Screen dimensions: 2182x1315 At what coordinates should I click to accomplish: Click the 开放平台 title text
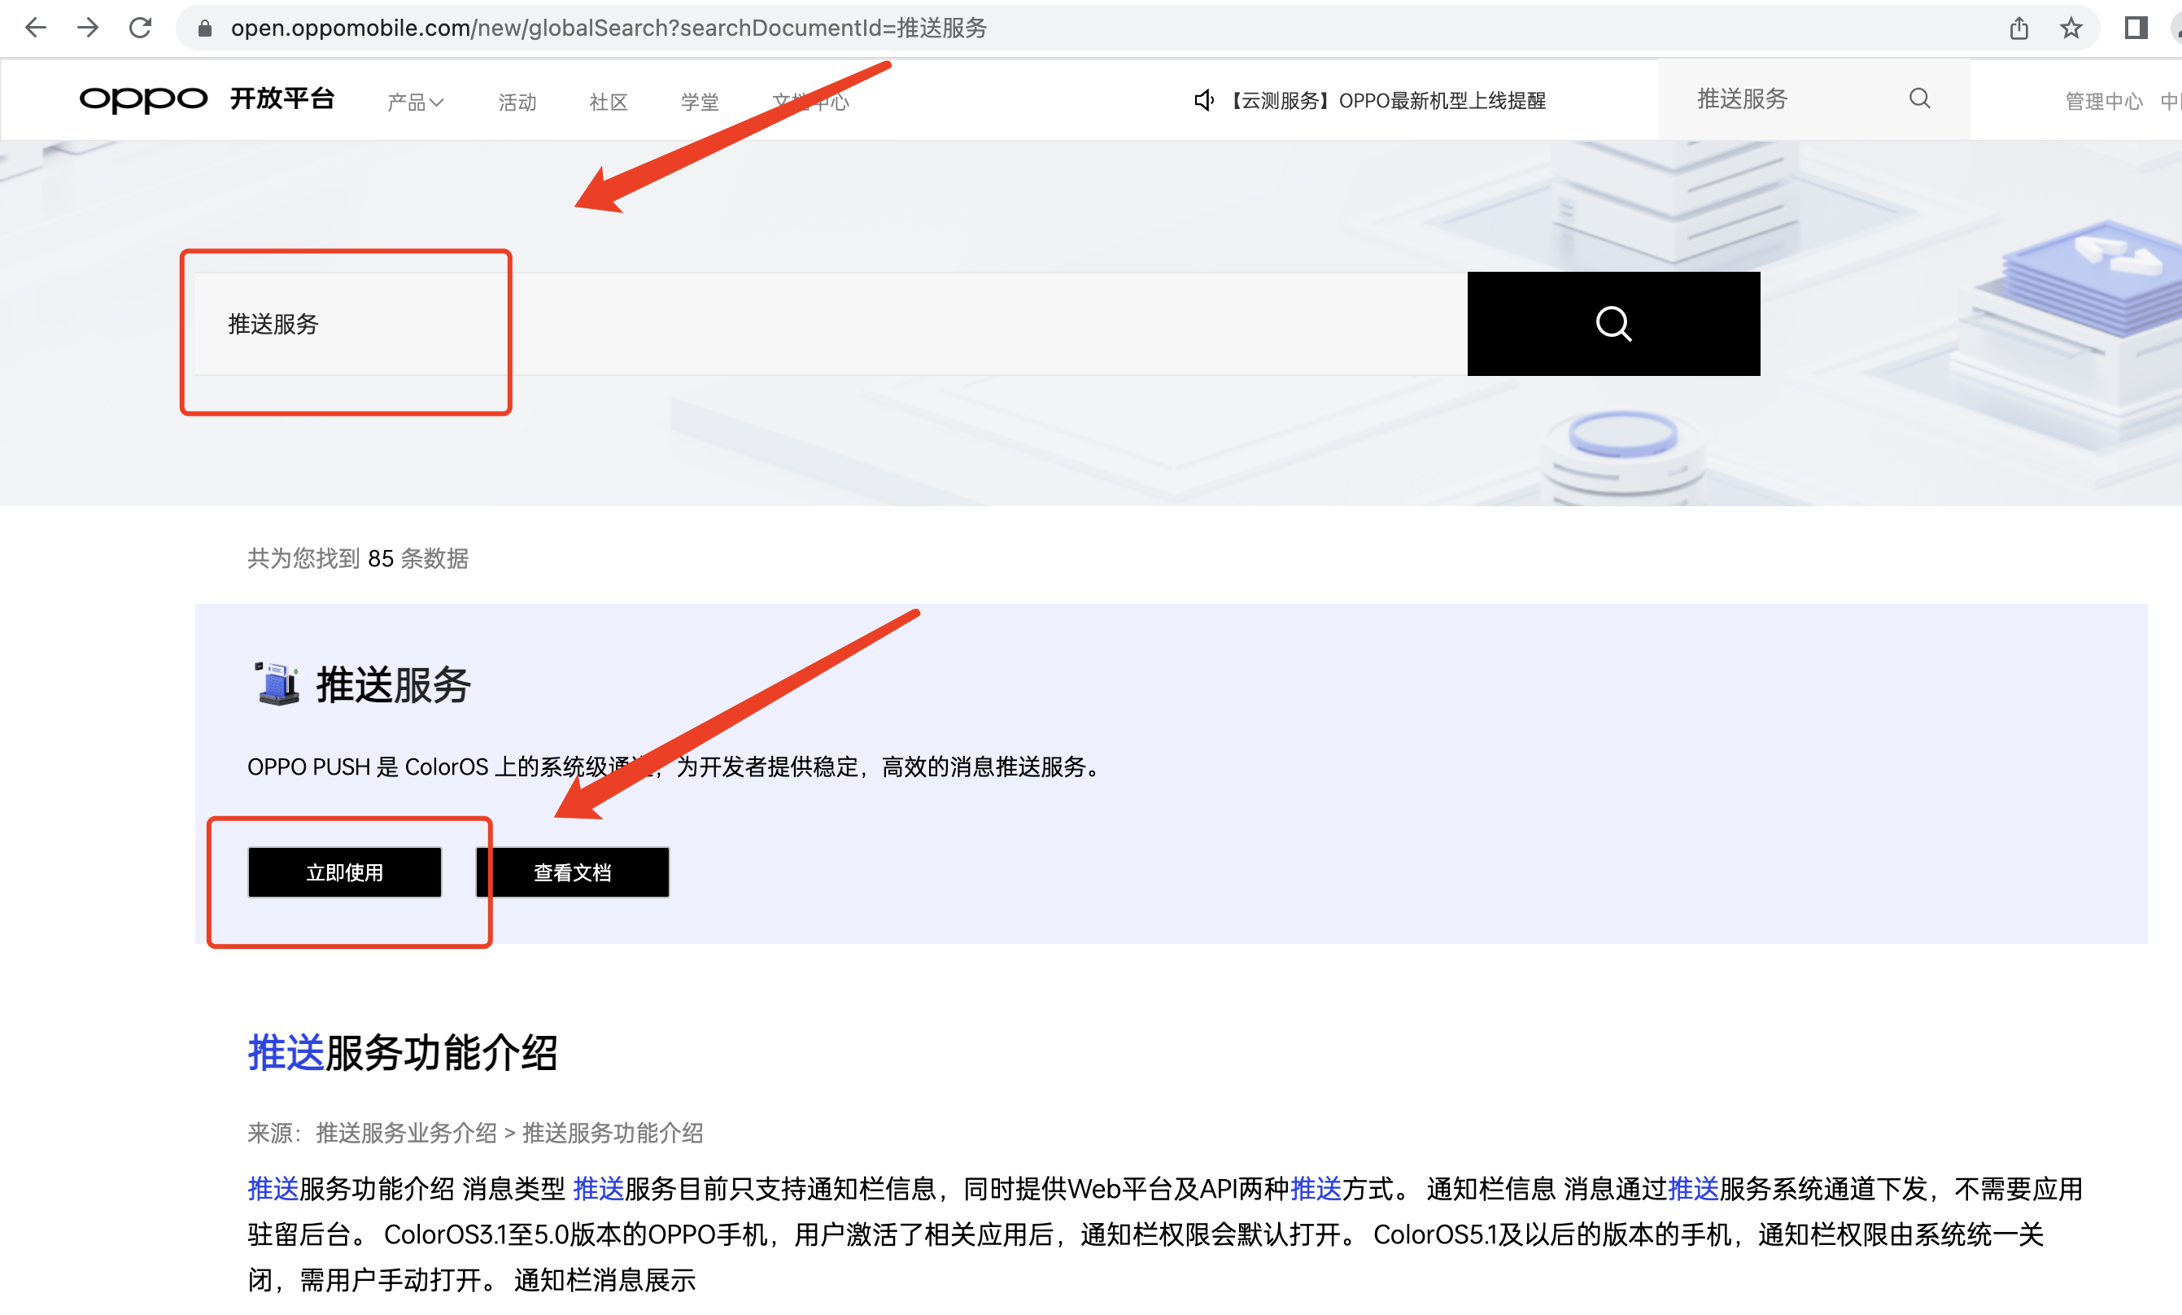point(282,98)
